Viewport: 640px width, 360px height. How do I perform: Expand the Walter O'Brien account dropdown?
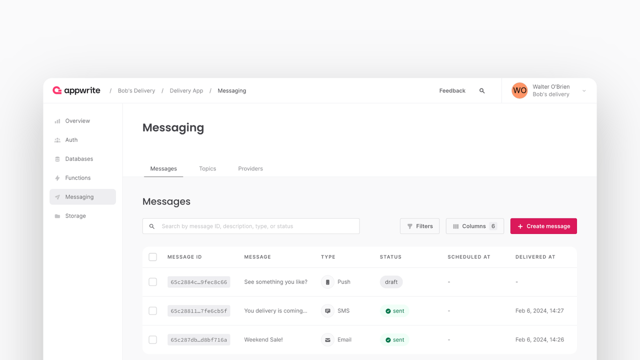point(583,91)
